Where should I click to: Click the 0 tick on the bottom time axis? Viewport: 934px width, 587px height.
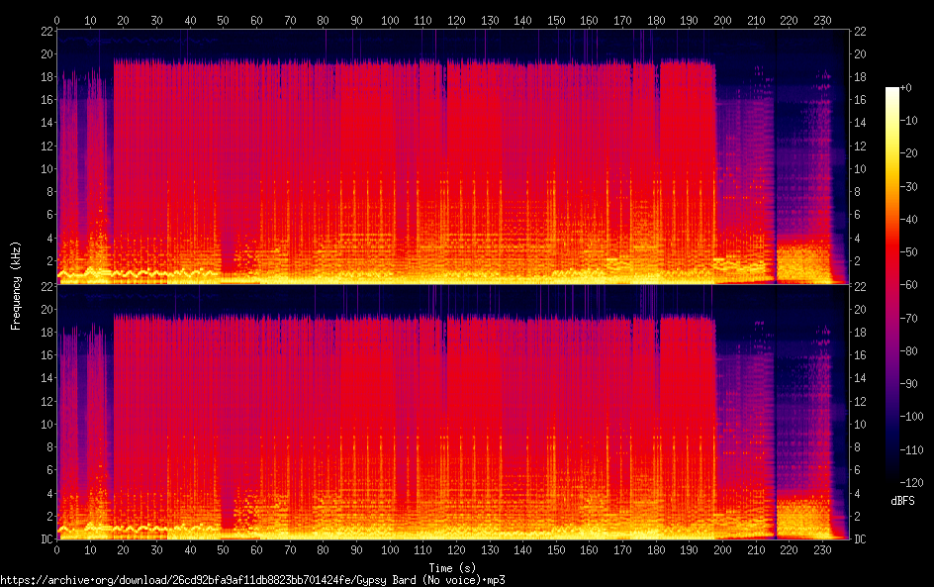coord(57,549)
